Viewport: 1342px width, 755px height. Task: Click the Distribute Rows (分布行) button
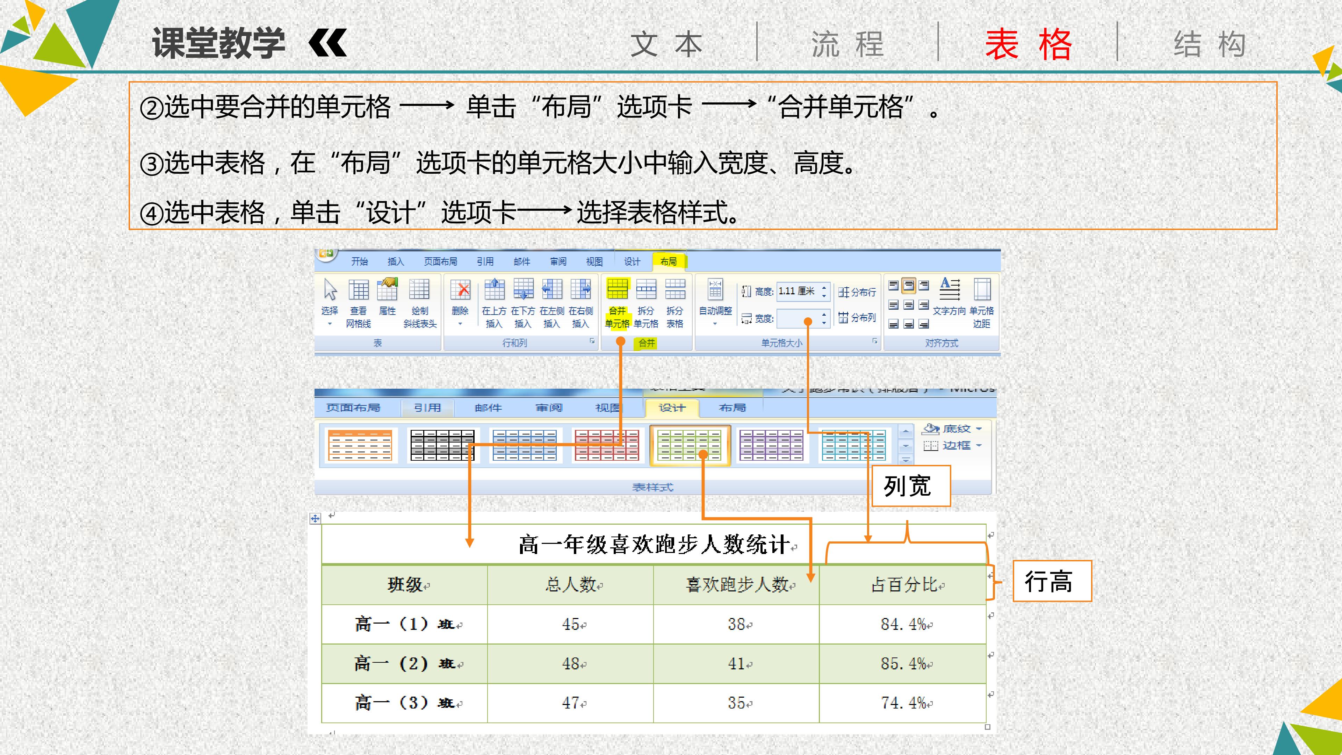[x=857, y=292]
